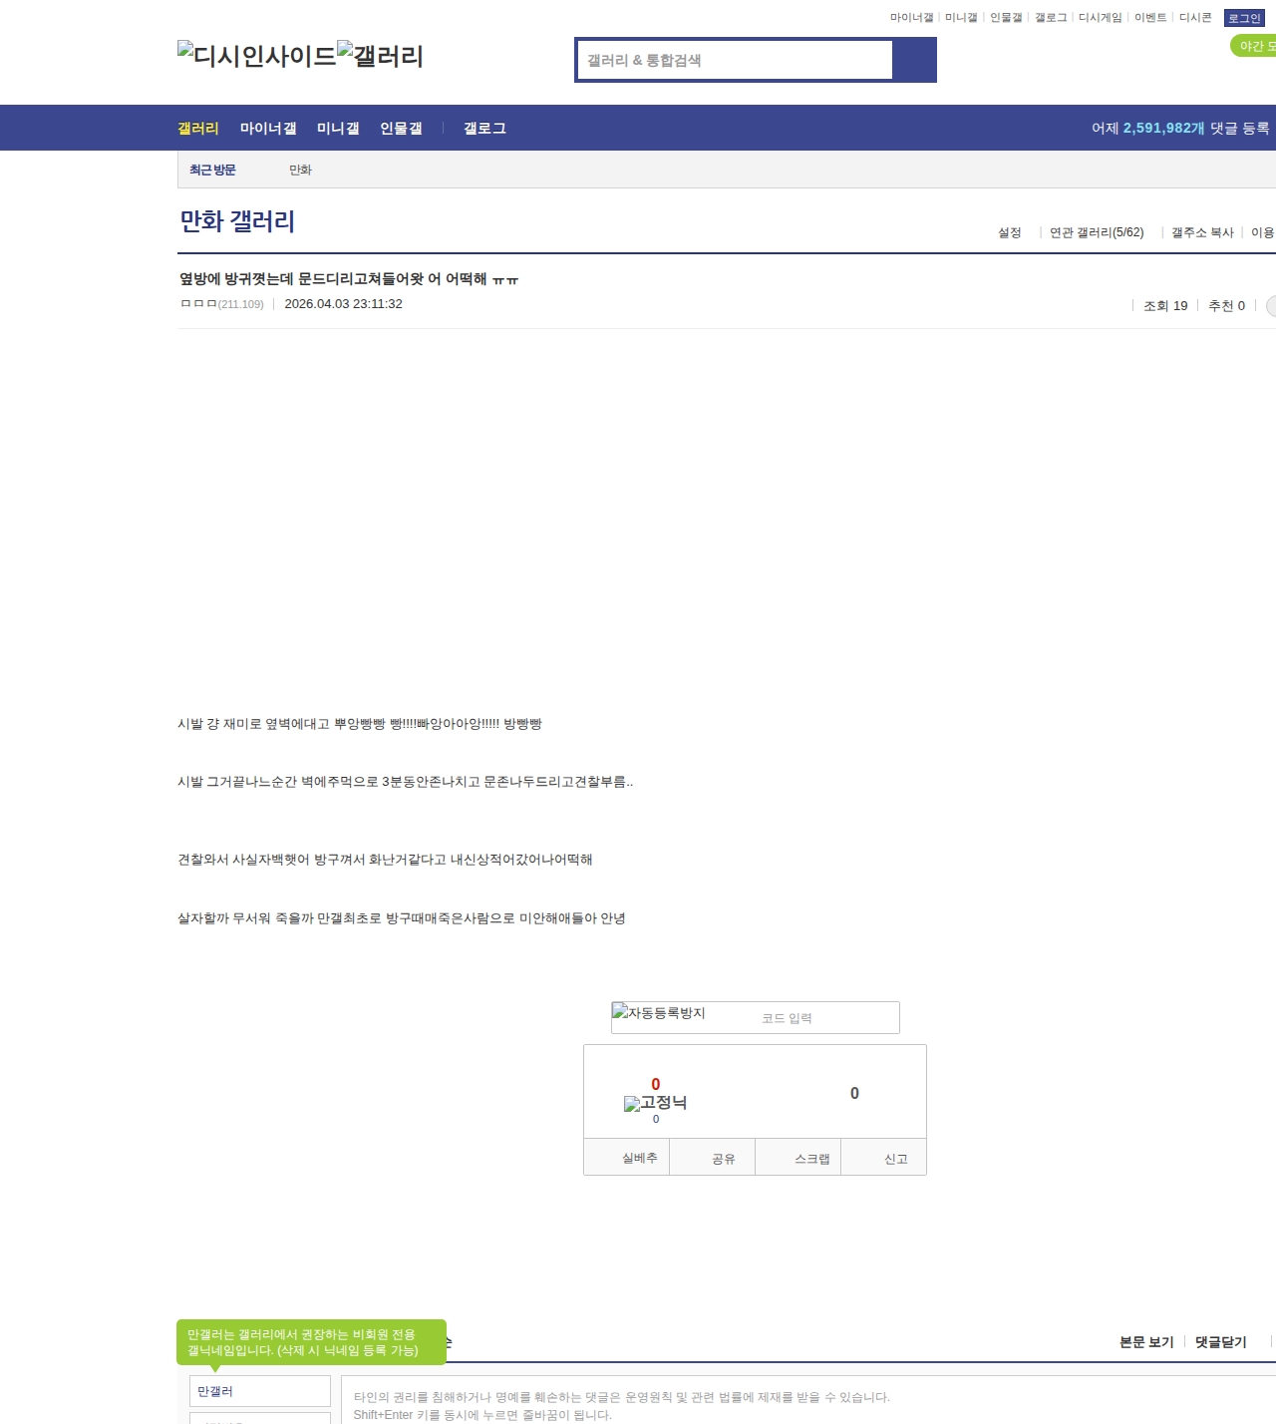Open the 갤러리 tab in the main navigation
This screenshot has height=1424, width=1276.
198,128
